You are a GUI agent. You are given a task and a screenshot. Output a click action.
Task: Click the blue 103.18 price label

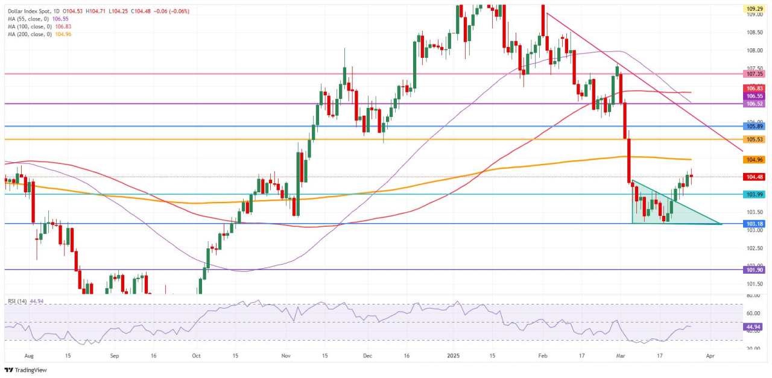[755, 224]
